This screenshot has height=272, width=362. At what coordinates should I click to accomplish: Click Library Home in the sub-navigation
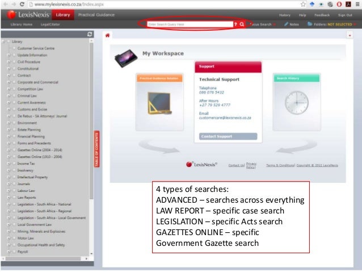21,24
